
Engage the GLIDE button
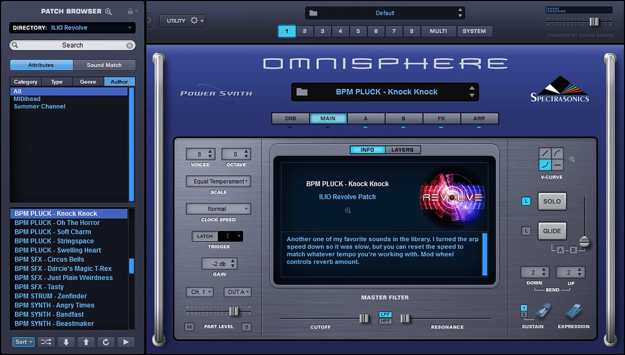tap(552, 231)
